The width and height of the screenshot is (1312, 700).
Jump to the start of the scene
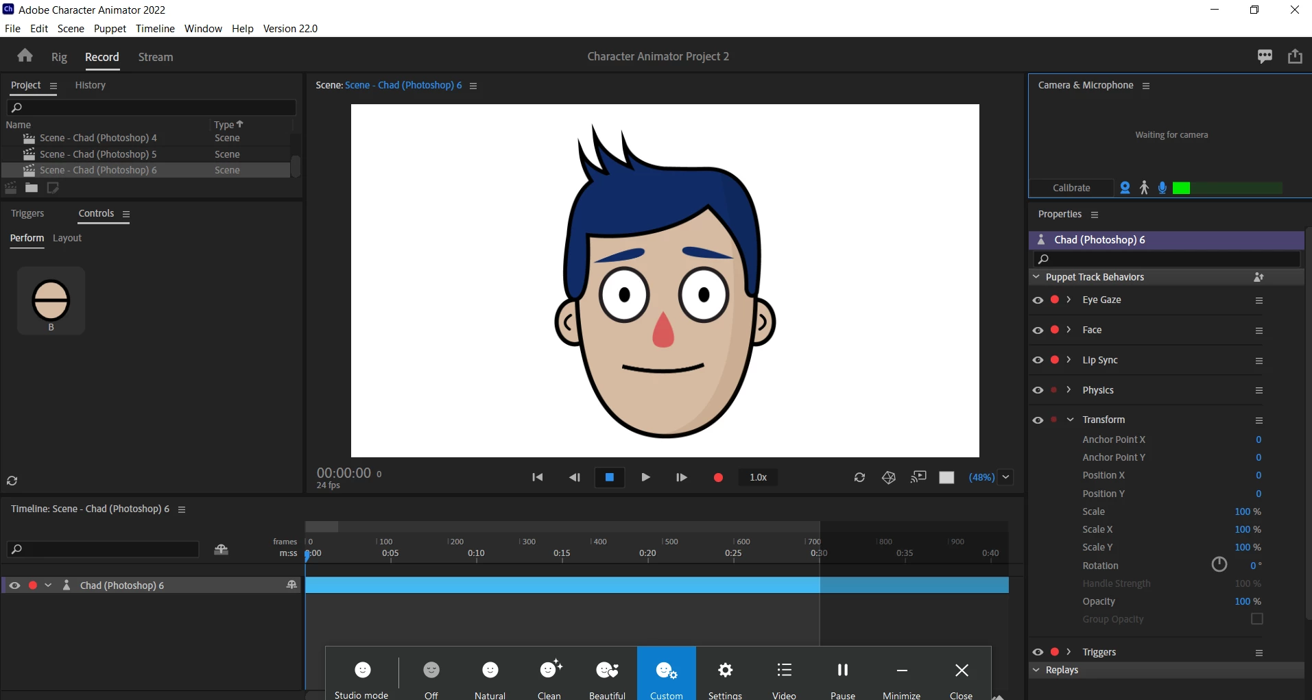(x=538, y=477)
